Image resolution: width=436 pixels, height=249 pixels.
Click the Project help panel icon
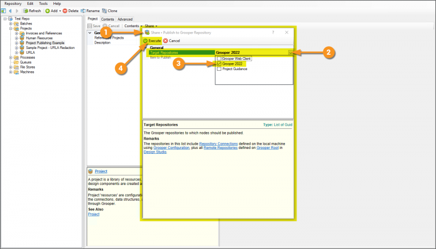point(90,171)
